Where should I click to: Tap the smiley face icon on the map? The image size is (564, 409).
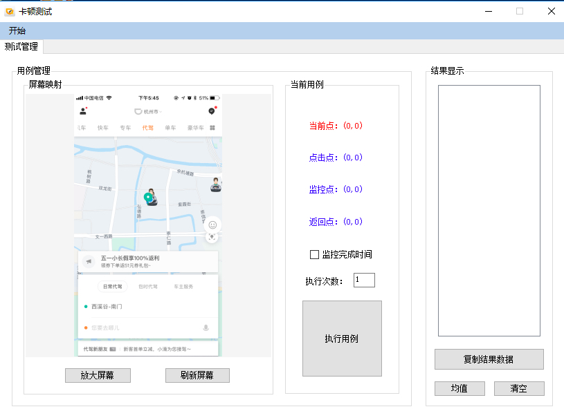click(x=212, y=224)
